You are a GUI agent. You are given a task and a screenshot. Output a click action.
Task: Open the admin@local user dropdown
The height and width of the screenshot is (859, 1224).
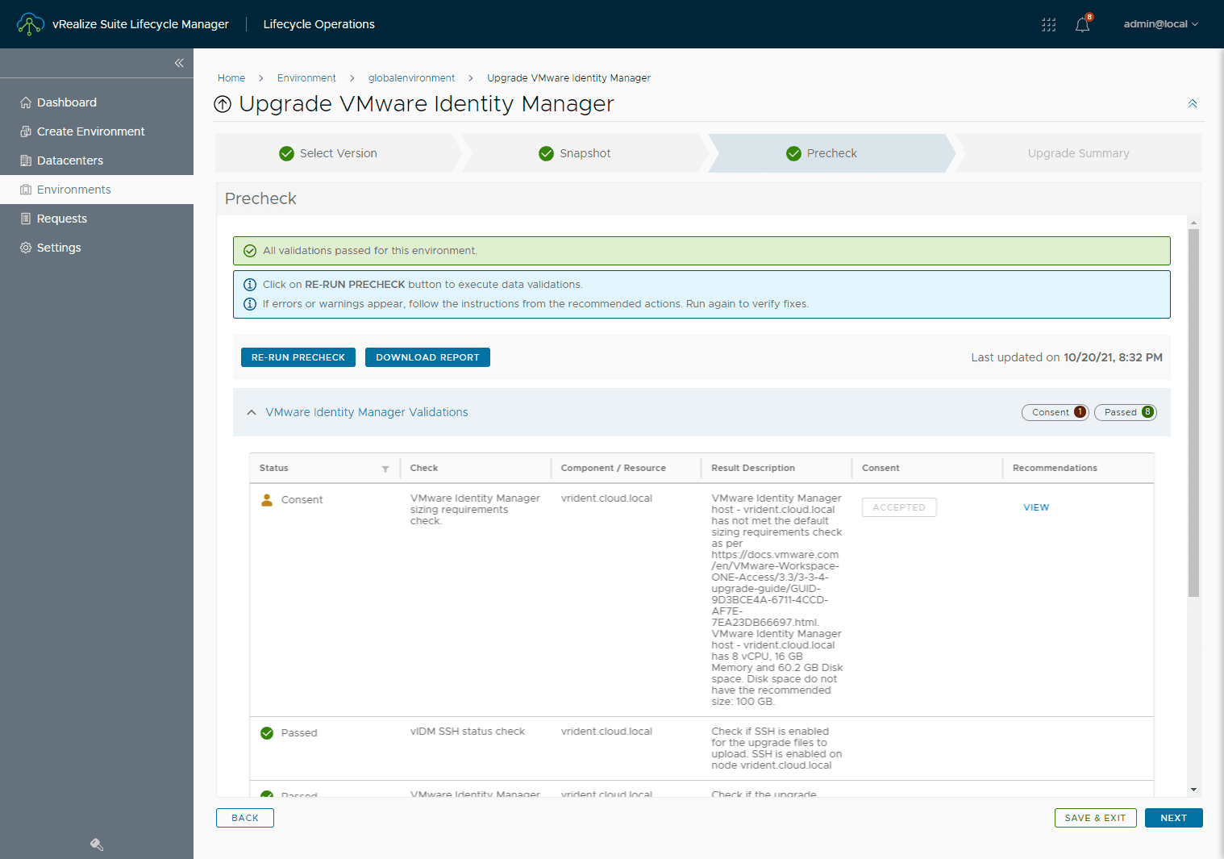(1160, 24)
